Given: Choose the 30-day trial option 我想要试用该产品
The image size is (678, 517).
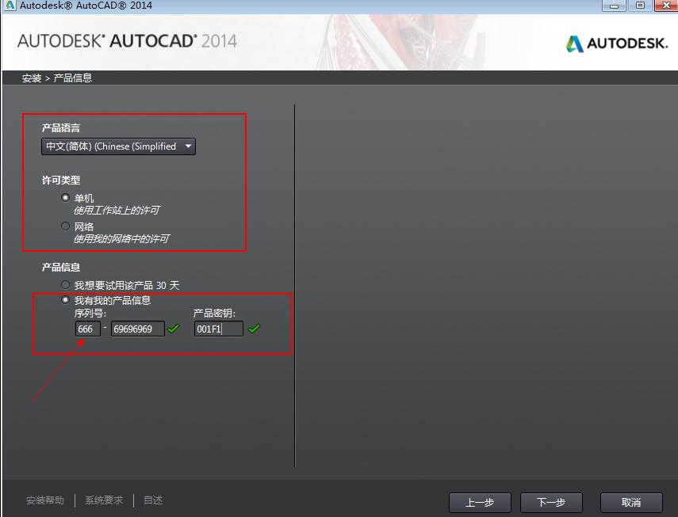Looking at the screenshot, I should point(65,285).
